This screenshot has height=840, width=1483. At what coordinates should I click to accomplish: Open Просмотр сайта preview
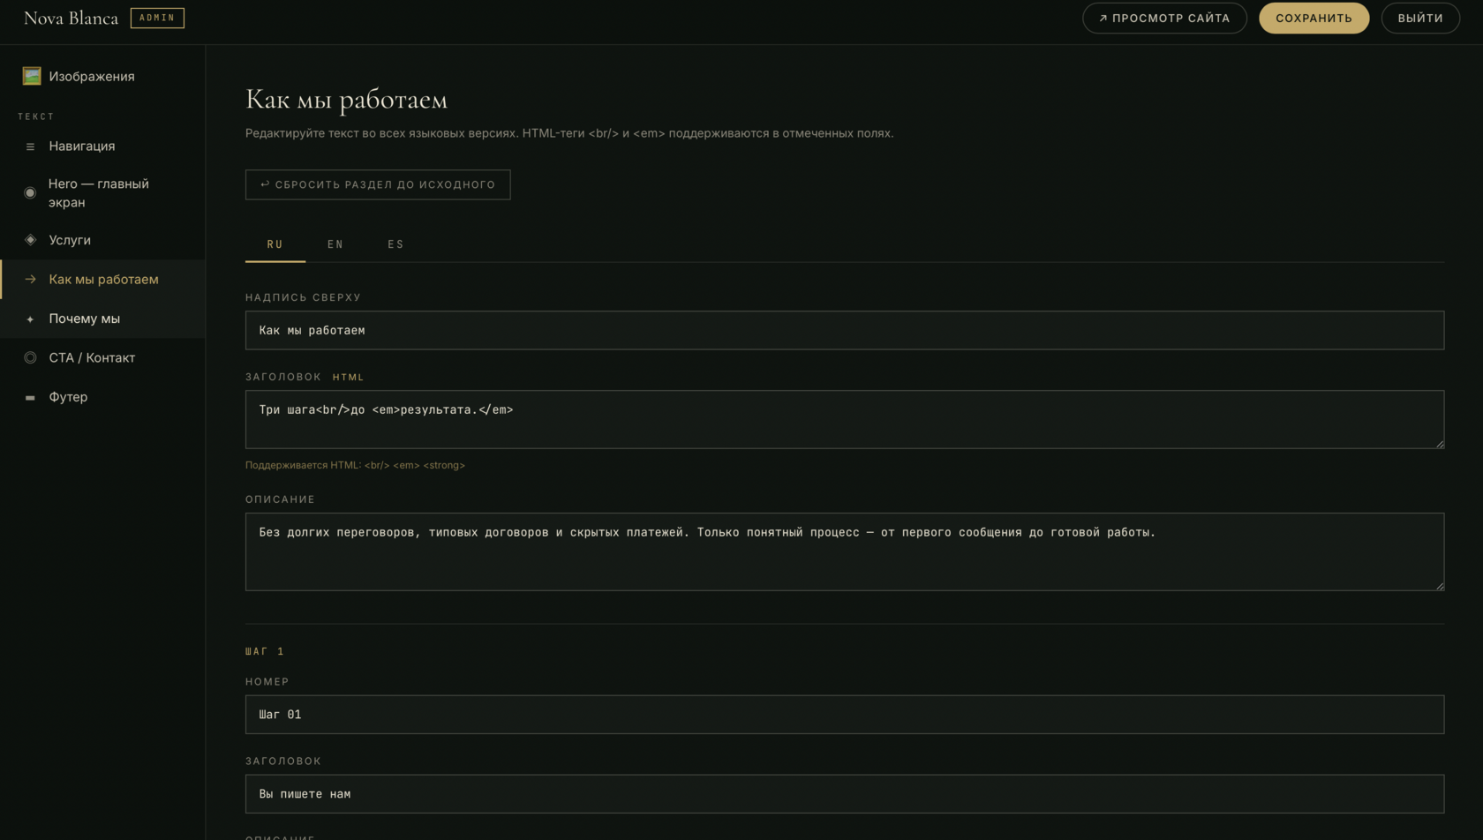(x=1164, y=19)
